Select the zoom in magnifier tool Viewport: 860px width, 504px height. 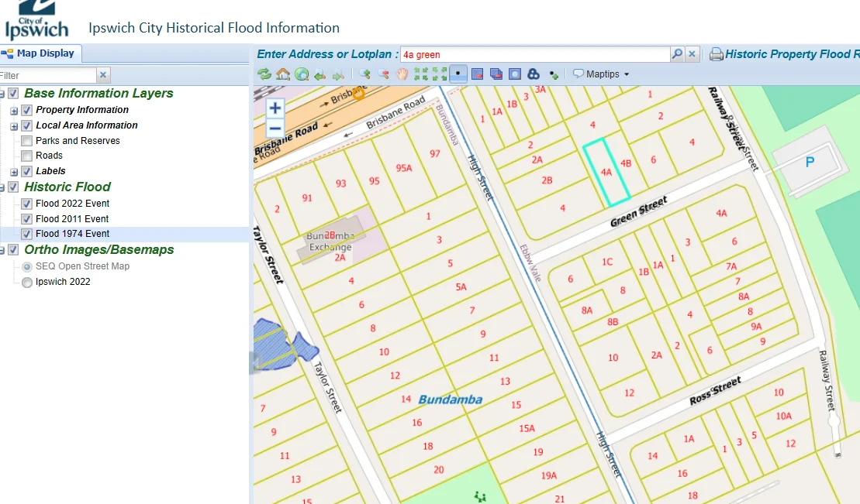coord(364,74)
